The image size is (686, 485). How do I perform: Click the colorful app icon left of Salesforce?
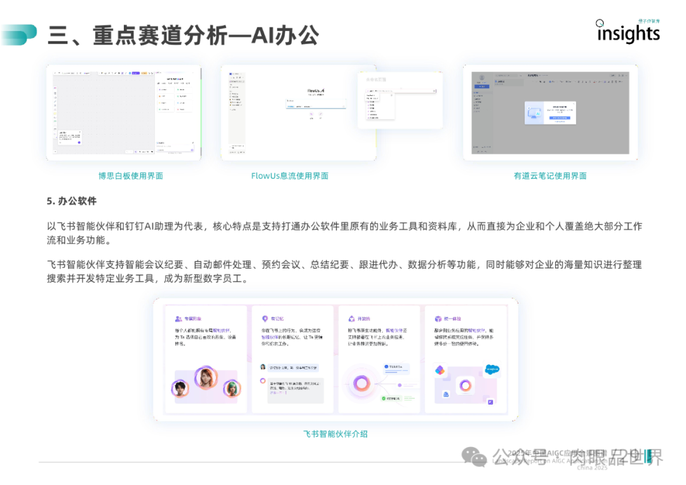[440, 371]
